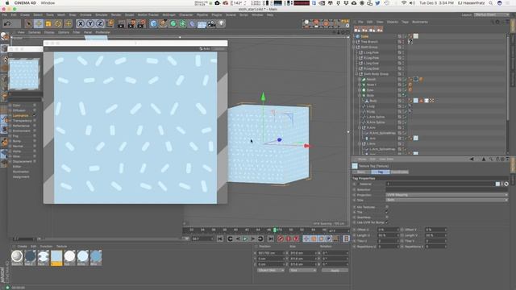Open the Create menu in main menu bar
The height and width of the screenshot is (290, 516).
point(25,14)
